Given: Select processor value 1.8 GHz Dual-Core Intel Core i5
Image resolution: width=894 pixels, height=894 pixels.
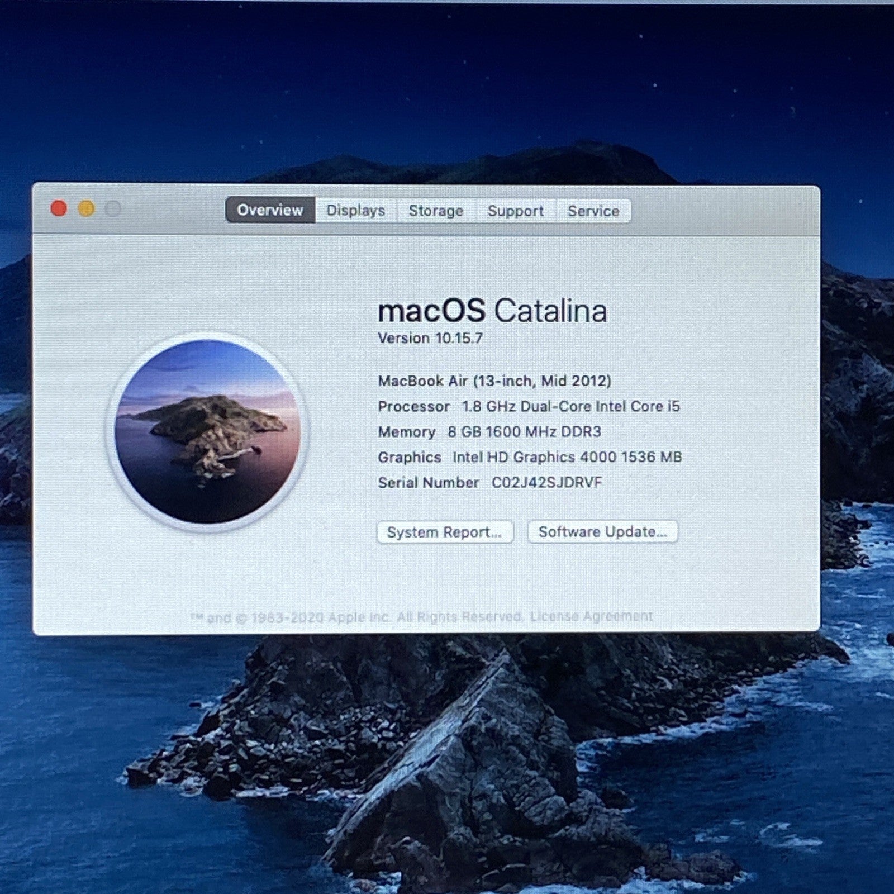Looking at the screenshot, I should [x=571, y=406].
